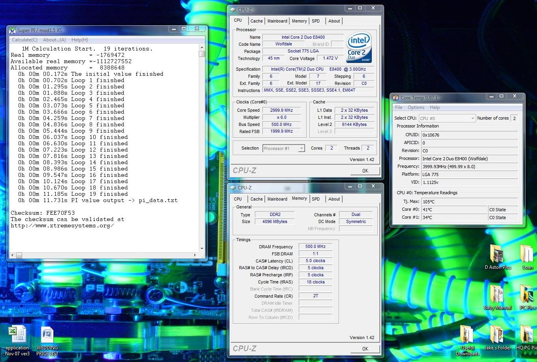Open About...(A) menu in Super PI
This screenshot has width=537, height=362.
[x=54, y=40]
